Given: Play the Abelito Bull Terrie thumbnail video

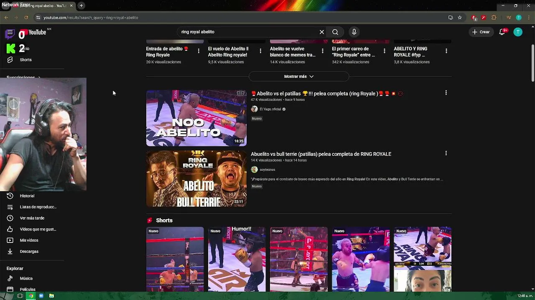Looking at the screenshot, I should coord(196,179).
